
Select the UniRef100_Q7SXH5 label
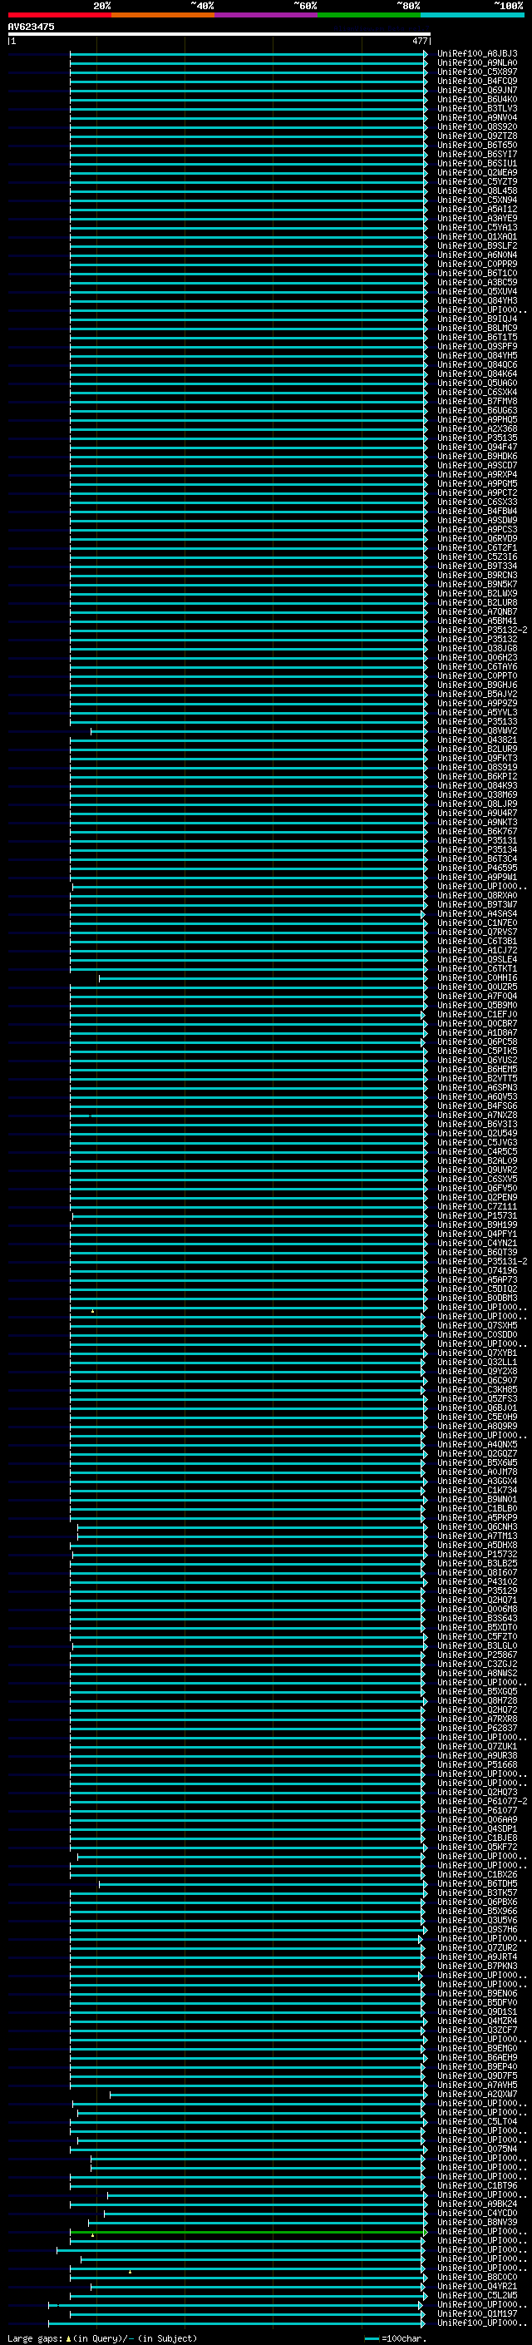(x=477, y=1325)
